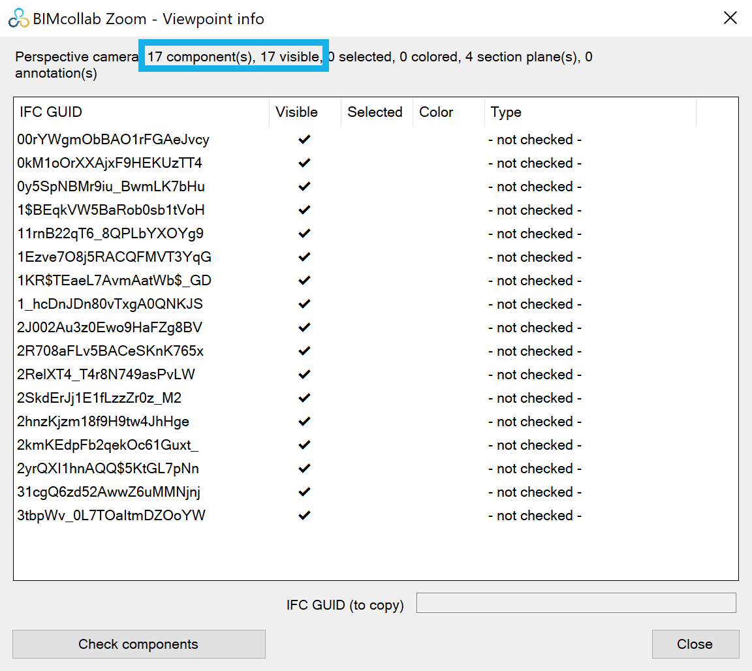The width and height of the screenshot is (752, 671).
Task: Select row 2RelXT4_T4r8N749asPvLW
Action: pyautogui.click(x=376, y=375)
